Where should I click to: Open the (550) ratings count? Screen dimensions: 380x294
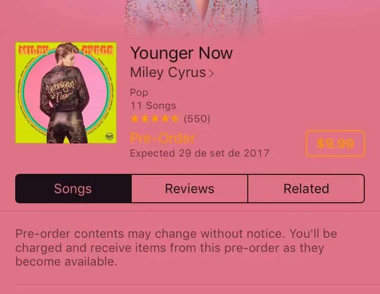click(x=197, y=119)
